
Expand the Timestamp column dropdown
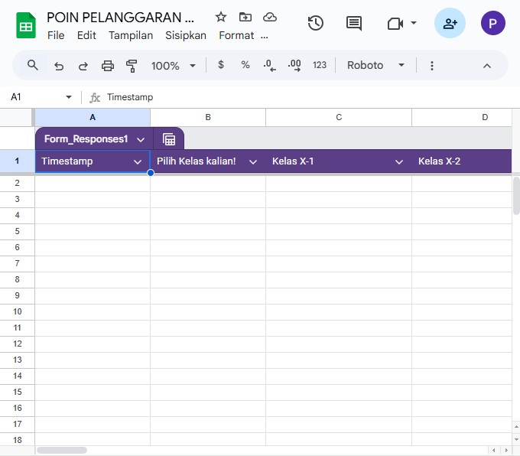138,161
